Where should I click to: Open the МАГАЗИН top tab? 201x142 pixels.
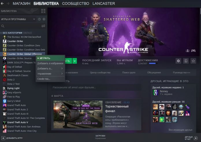point(21,3)
